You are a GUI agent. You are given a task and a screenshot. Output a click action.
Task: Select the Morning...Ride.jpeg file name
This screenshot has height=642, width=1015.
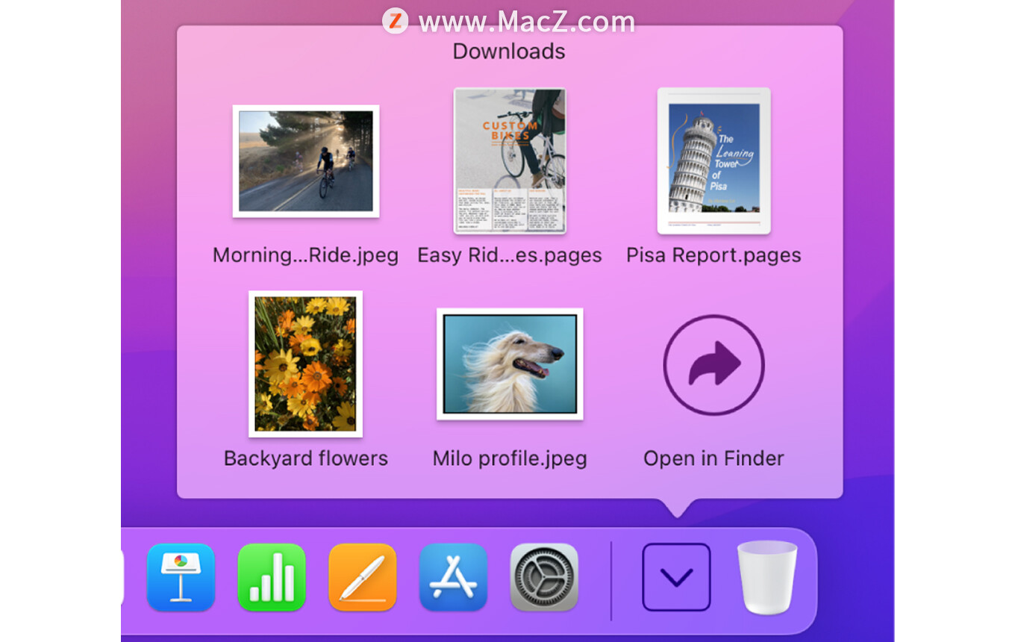tap(306, 255)
